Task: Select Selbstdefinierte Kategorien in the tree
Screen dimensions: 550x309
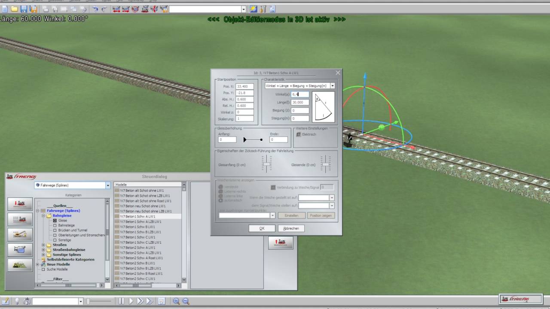Action: 70,260
